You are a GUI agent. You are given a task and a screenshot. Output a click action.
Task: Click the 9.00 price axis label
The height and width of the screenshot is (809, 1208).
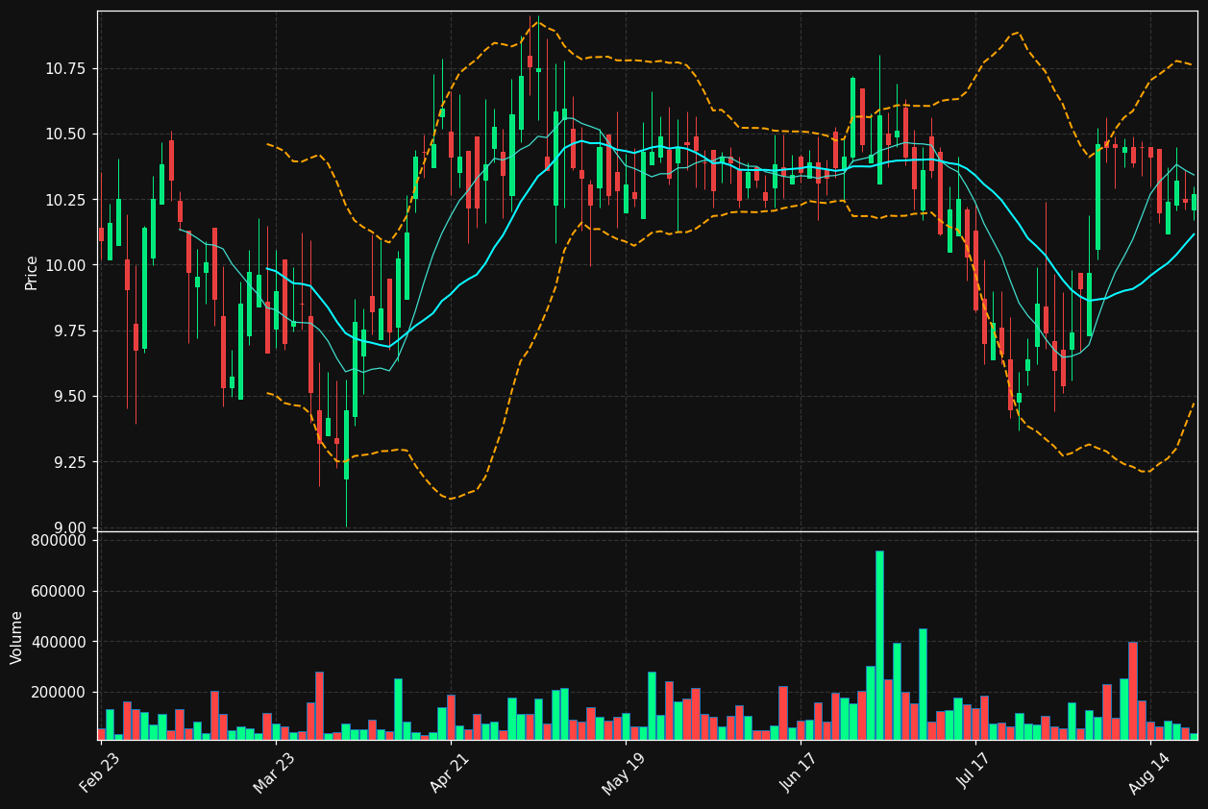point(70,527)
